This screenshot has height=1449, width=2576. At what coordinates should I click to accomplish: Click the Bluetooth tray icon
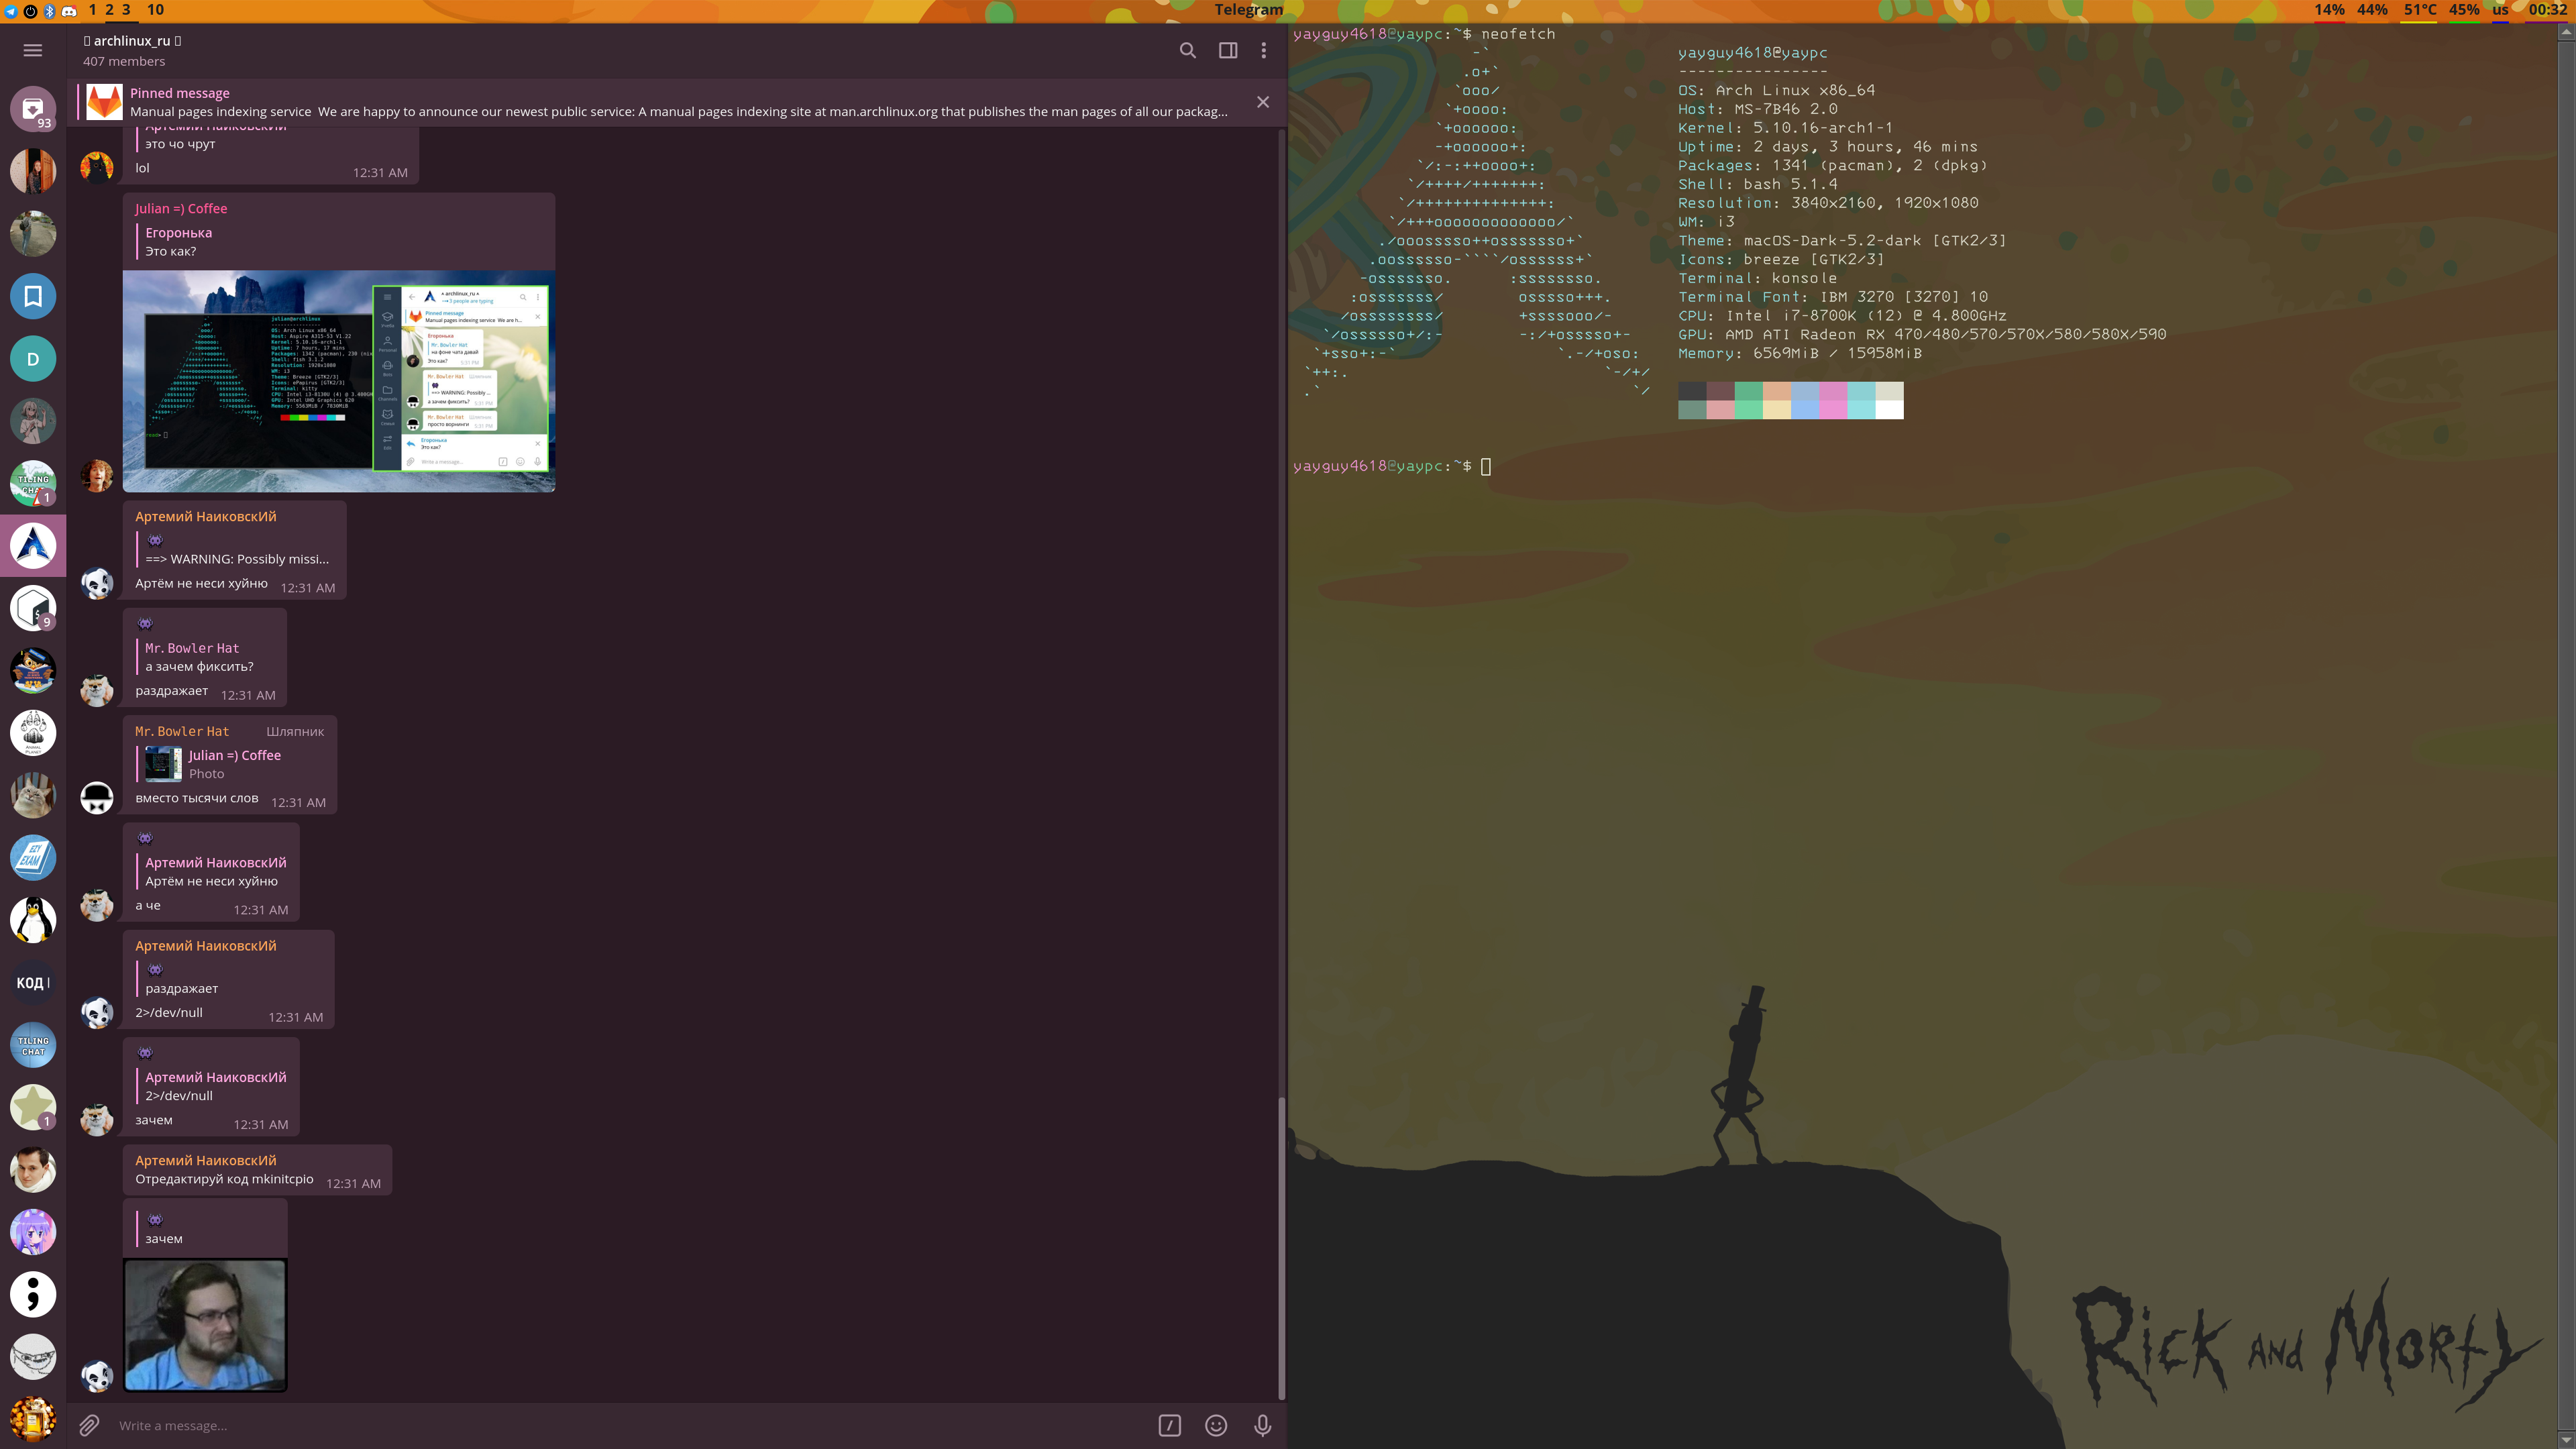(x=49, y=11)
